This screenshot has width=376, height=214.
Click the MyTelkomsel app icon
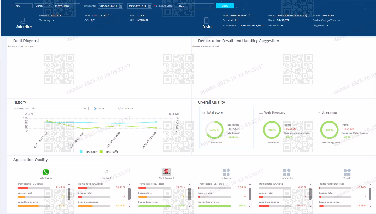tap(166, 172)
